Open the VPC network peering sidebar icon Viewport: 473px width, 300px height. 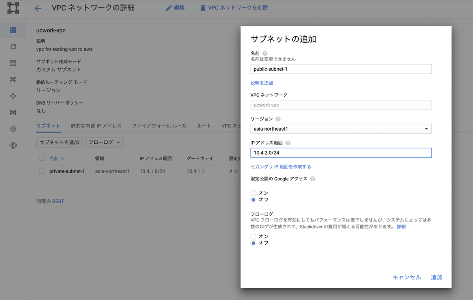coord(13,96)
